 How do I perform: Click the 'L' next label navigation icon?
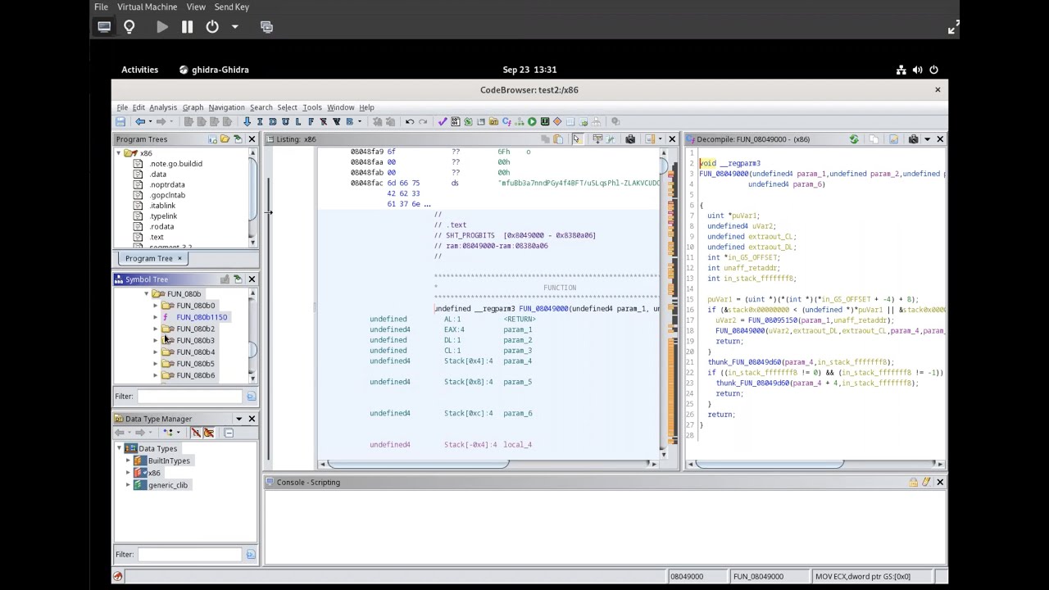pyautogui.click(x=297, y=122)
